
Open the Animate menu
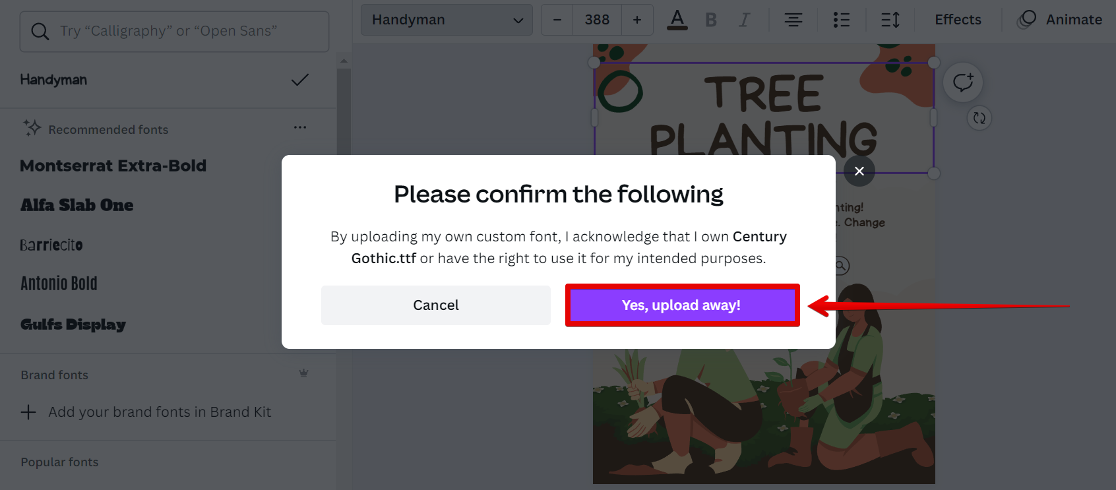[1060, 20]
